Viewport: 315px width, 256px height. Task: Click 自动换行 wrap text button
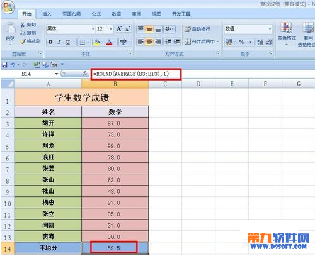pyautogui.click(x=197, y=29)
